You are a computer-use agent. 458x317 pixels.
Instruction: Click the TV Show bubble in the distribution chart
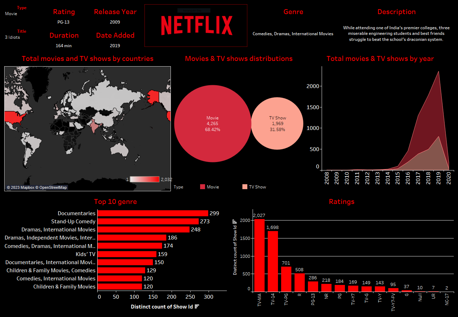point(277,124)
